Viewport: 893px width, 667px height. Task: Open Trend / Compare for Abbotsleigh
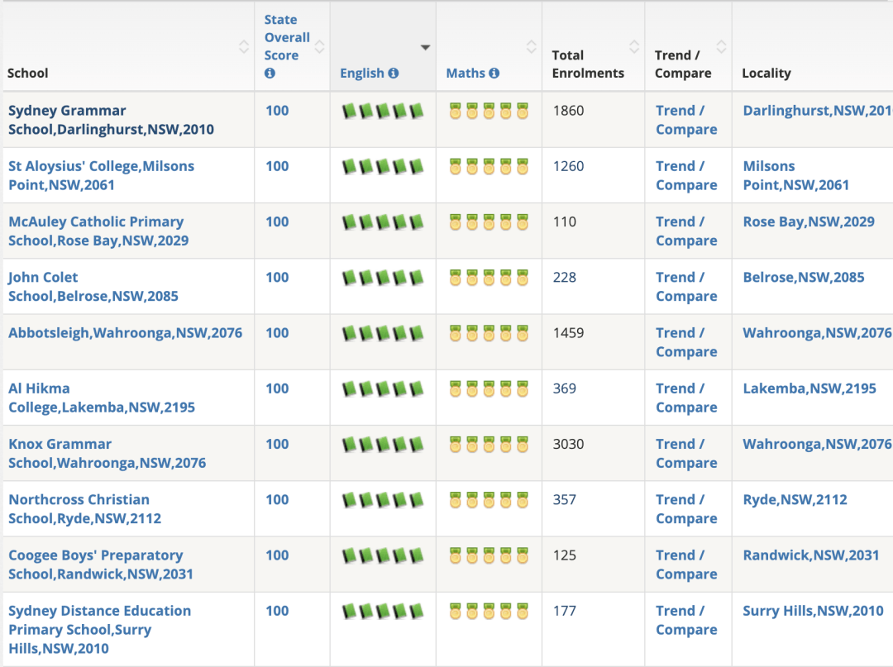(686, 343)
